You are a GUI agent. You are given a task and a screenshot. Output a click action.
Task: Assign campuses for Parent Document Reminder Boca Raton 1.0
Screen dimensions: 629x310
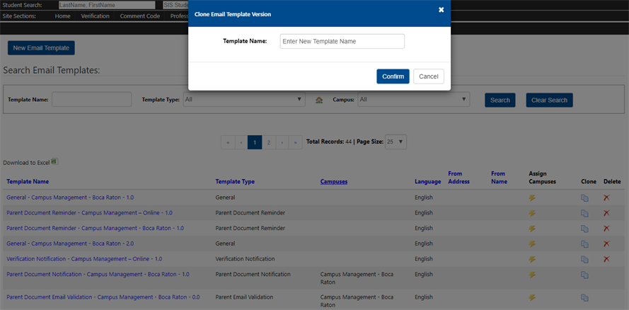click(x=532, y=228)
